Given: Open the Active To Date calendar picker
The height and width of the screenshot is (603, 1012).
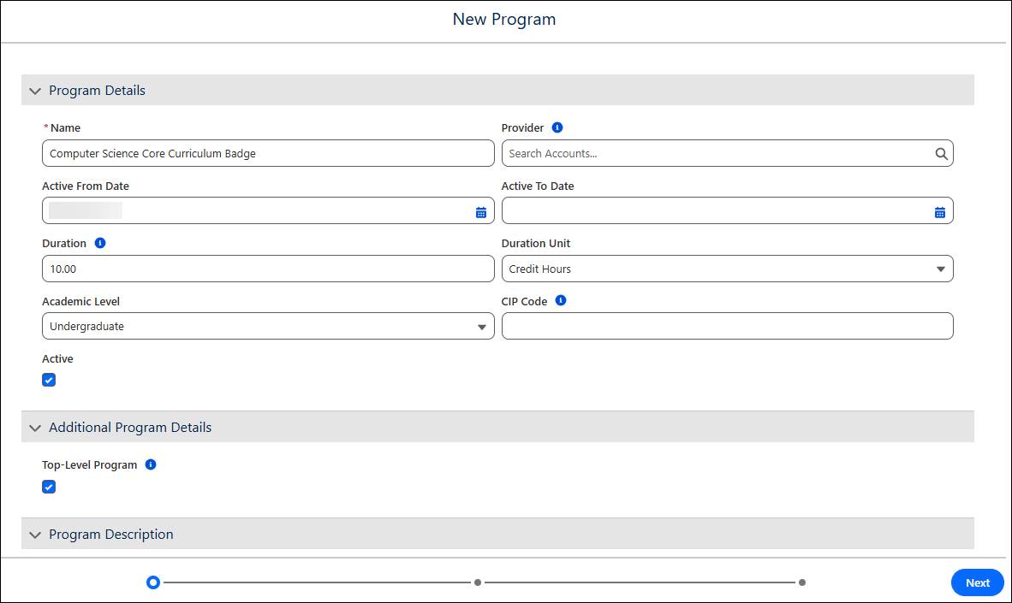Looking at the screenshot, I should point(940,210).
